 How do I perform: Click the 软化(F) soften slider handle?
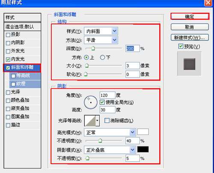coord(86,74)
